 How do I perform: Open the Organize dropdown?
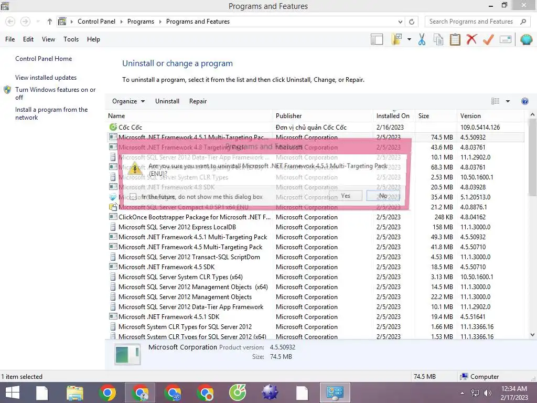[128, 101]
